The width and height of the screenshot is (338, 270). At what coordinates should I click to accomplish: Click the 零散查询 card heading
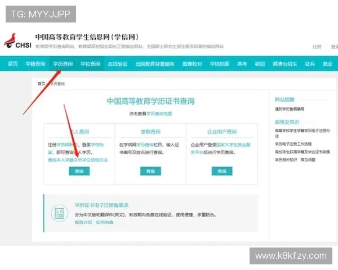coord(150,132)
